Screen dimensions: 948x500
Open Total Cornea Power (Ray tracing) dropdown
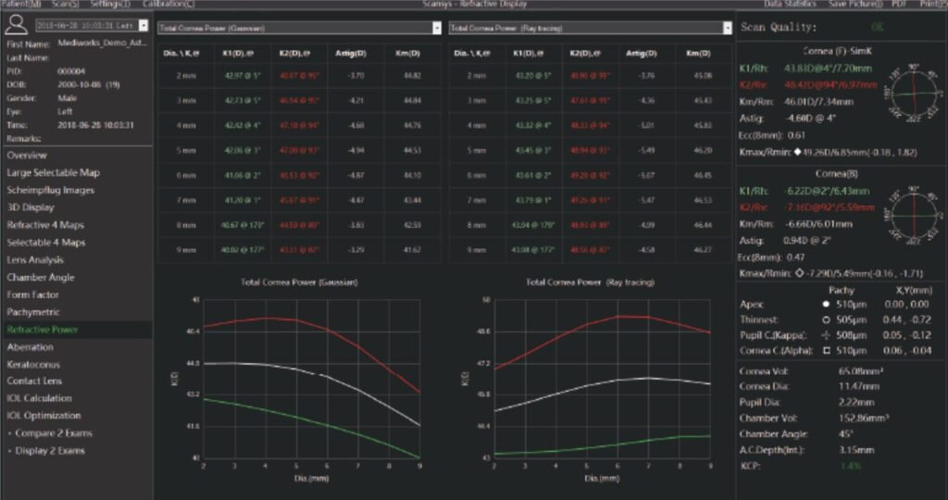tap(727, 28)
